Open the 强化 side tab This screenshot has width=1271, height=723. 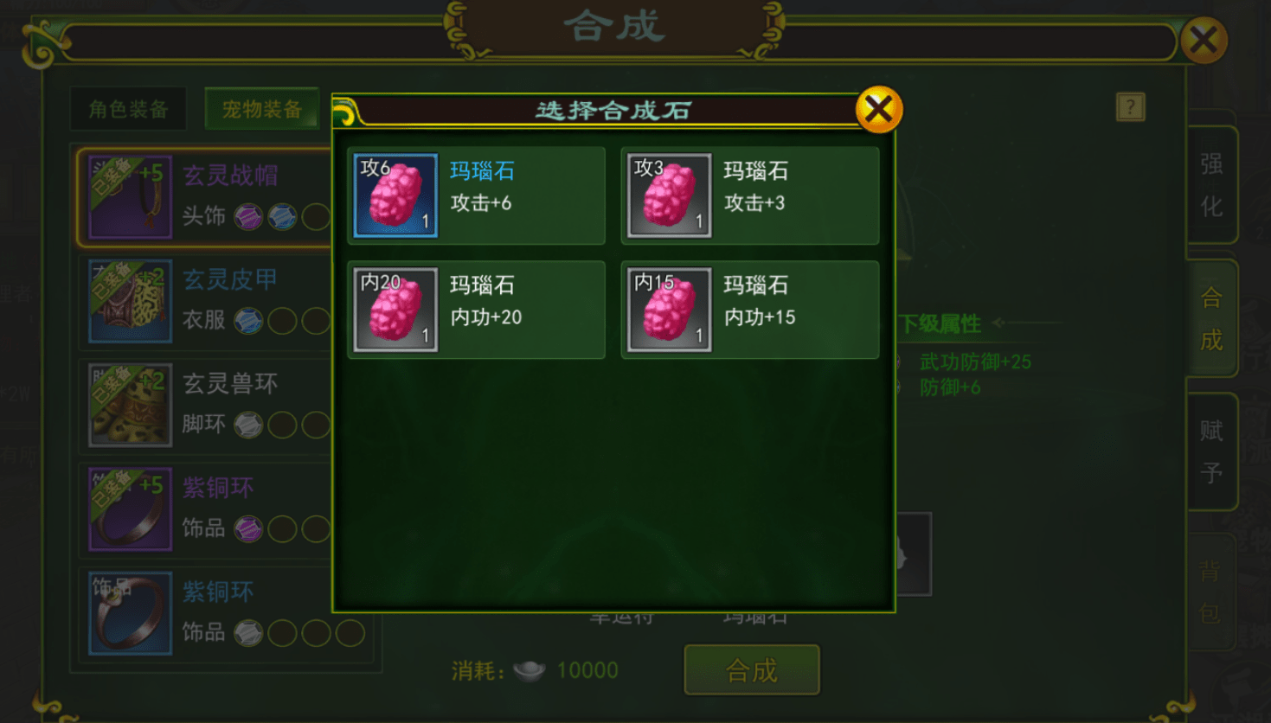1211,185
